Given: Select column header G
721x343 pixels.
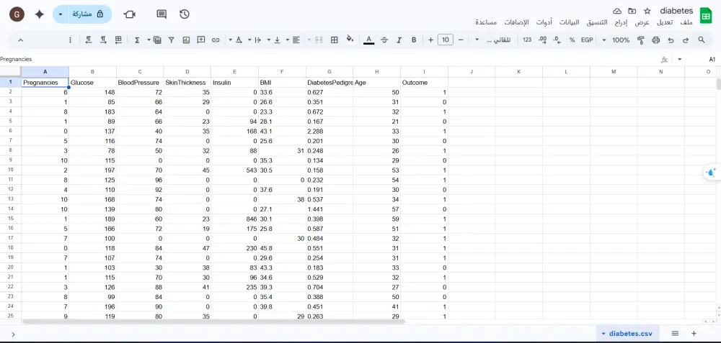Looking at the screenshot, I should (x=329, y=71).
